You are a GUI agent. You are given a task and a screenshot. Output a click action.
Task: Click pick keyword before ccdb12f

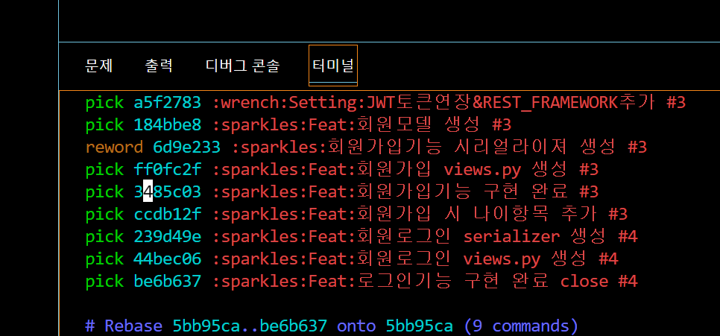click(104, 214)
